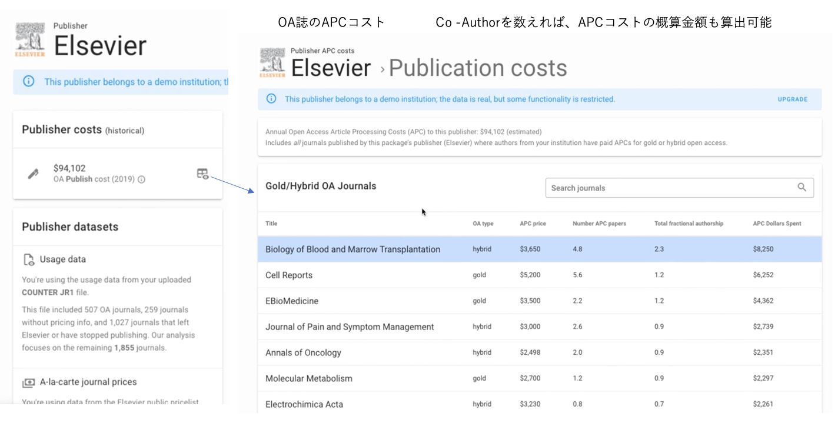Click the info icon in left panel banner
Image resolution: width=838 pixels, height=433 pixels.
(x=28, y=82)
